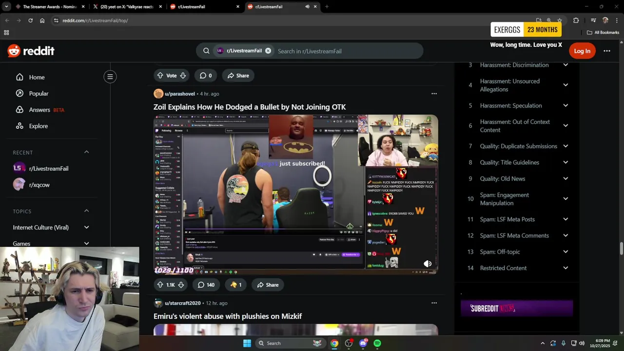Open options menu for Zoil post
Screen dimensions: 624x351
point(434,94)
